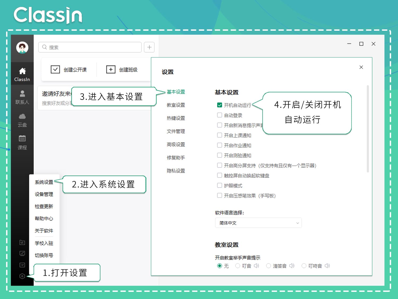The image size is (398, 299).
Task: Click the edit-pad icon in the lower sidebar
Action: (22, 253)
